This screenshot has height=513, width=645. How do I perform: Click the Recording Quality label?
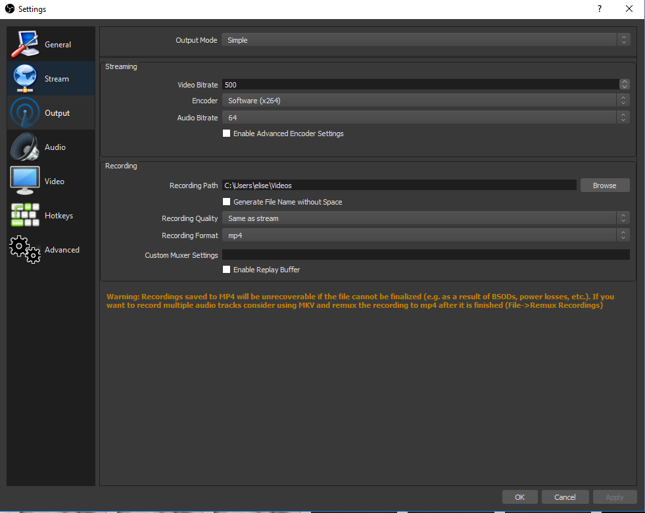189,218
